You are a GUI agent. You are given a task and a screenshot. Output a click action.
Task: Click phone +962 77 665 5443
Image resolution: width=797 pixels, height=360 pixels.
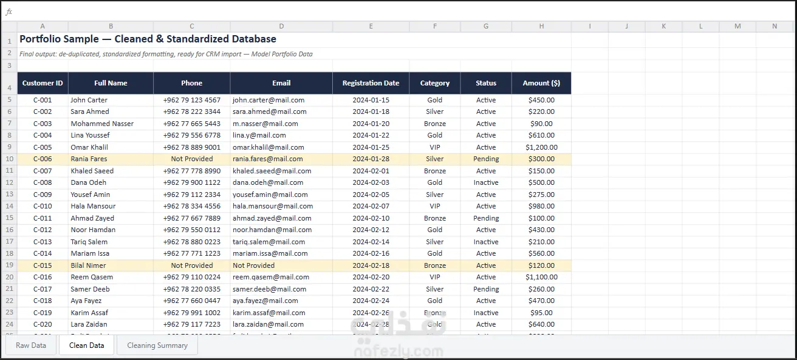191,124
